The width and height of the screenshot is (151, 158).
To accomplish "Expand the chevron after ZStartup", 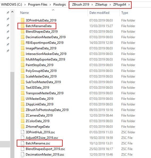I will [x=110, y=5].
